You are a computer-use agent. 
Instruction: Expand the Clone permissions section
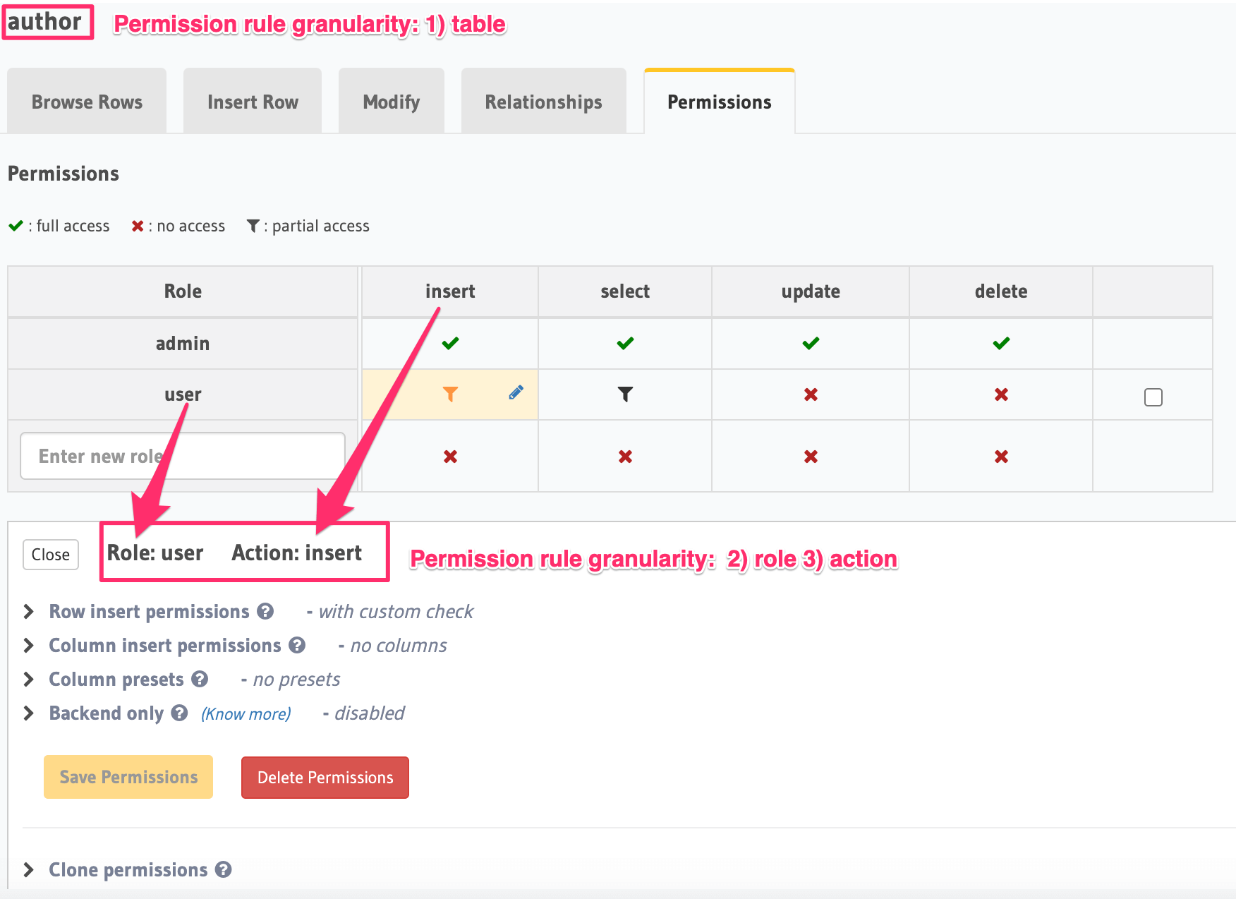click(128, 870)
